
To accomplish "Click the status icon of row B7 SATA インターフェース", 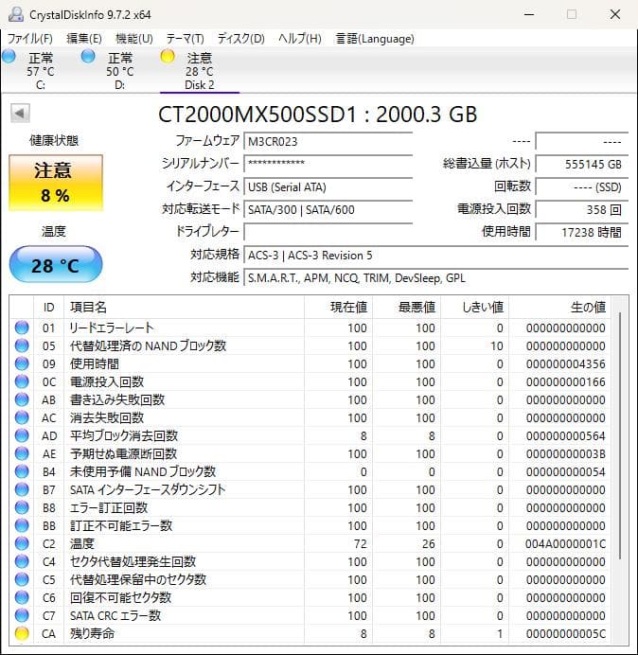I will click(22, 489).
